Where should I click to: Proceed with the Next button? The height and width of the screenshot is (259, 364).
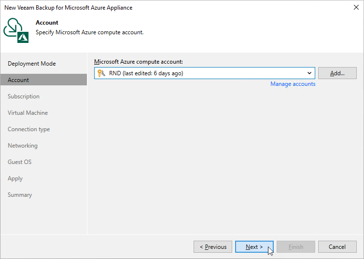pyautogui.click(x=254, y=247)
